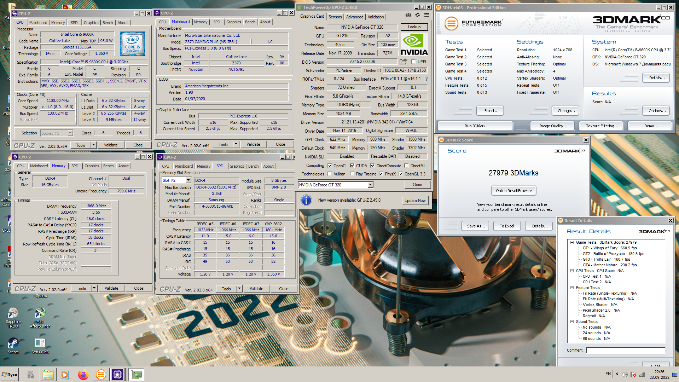Open Firefox from the taskbar
This screenshot has height=382, width=679.
pos(83,375)
